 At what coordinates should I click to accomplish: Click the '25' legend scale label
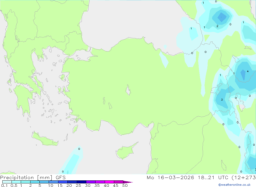tap(79, 185)
